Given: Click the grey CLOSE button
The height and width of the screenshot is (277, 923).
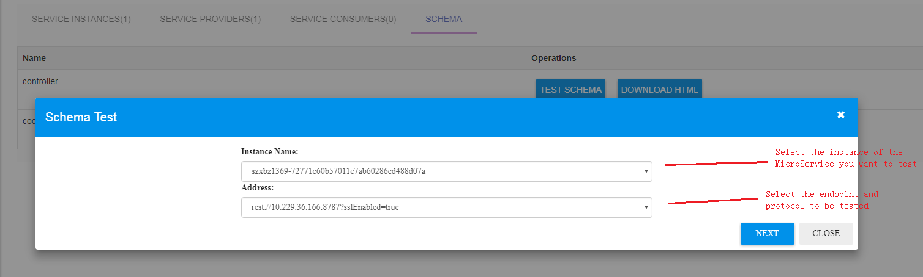Looking at the screenshot, I should coord(826,233).
